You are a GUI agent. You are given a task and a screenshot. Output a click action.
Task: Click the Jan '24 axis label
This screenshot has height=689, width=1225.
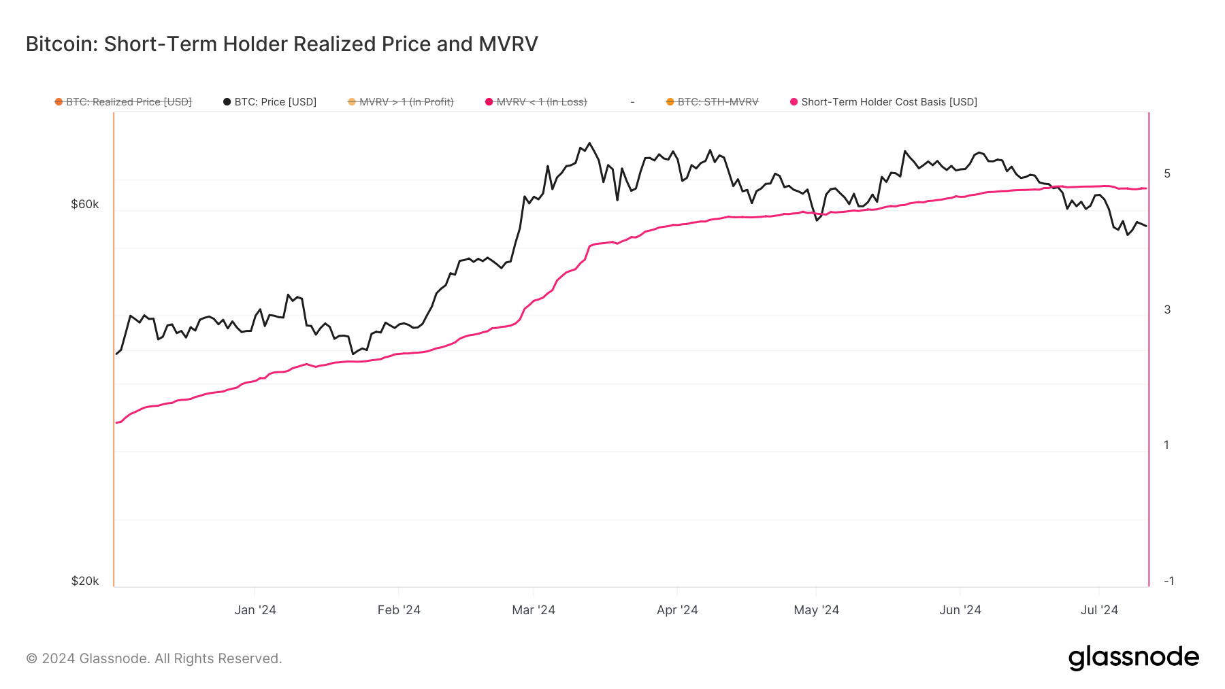[255, 610]
